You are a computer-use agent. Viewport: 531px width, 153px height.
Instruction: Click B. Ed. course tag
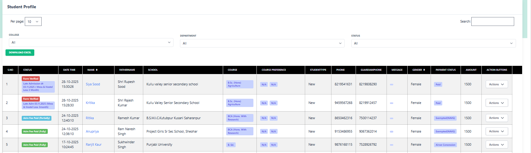(231, 145)
